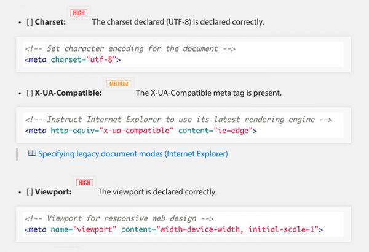
Task: Click the "Viewport for responsive web design" comment
Action: coord(119,218)
